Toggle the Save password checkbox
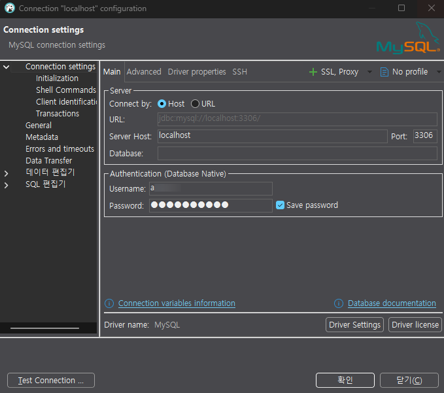 pos(280,205)
